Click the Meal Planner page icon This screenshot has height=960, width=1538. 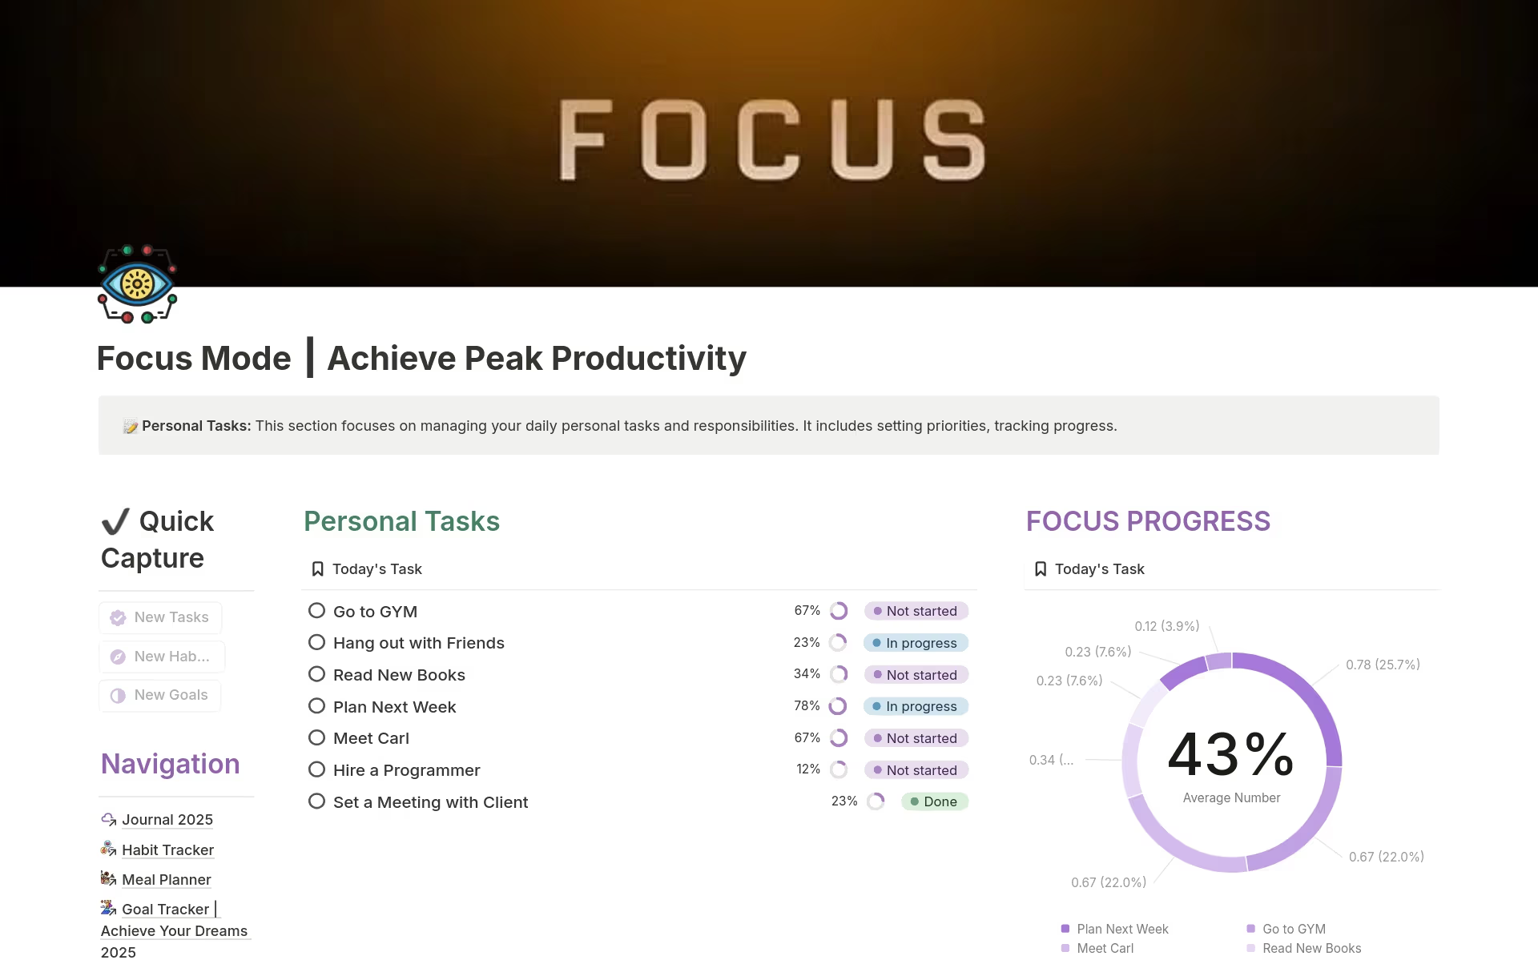pos(109,878)
